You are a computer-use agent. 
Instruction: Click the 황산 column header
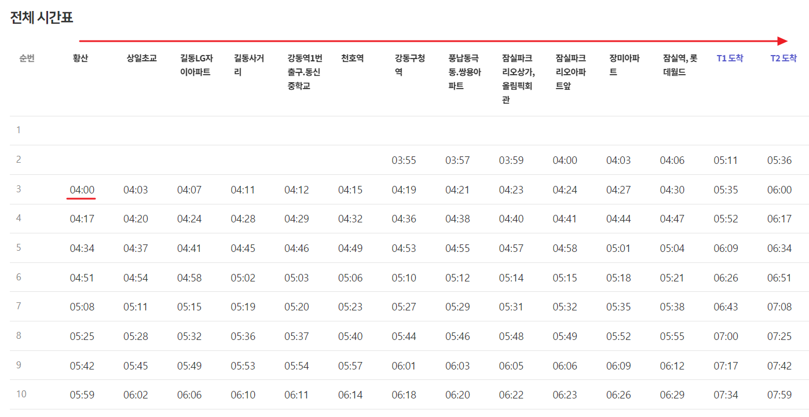(80, 58)
